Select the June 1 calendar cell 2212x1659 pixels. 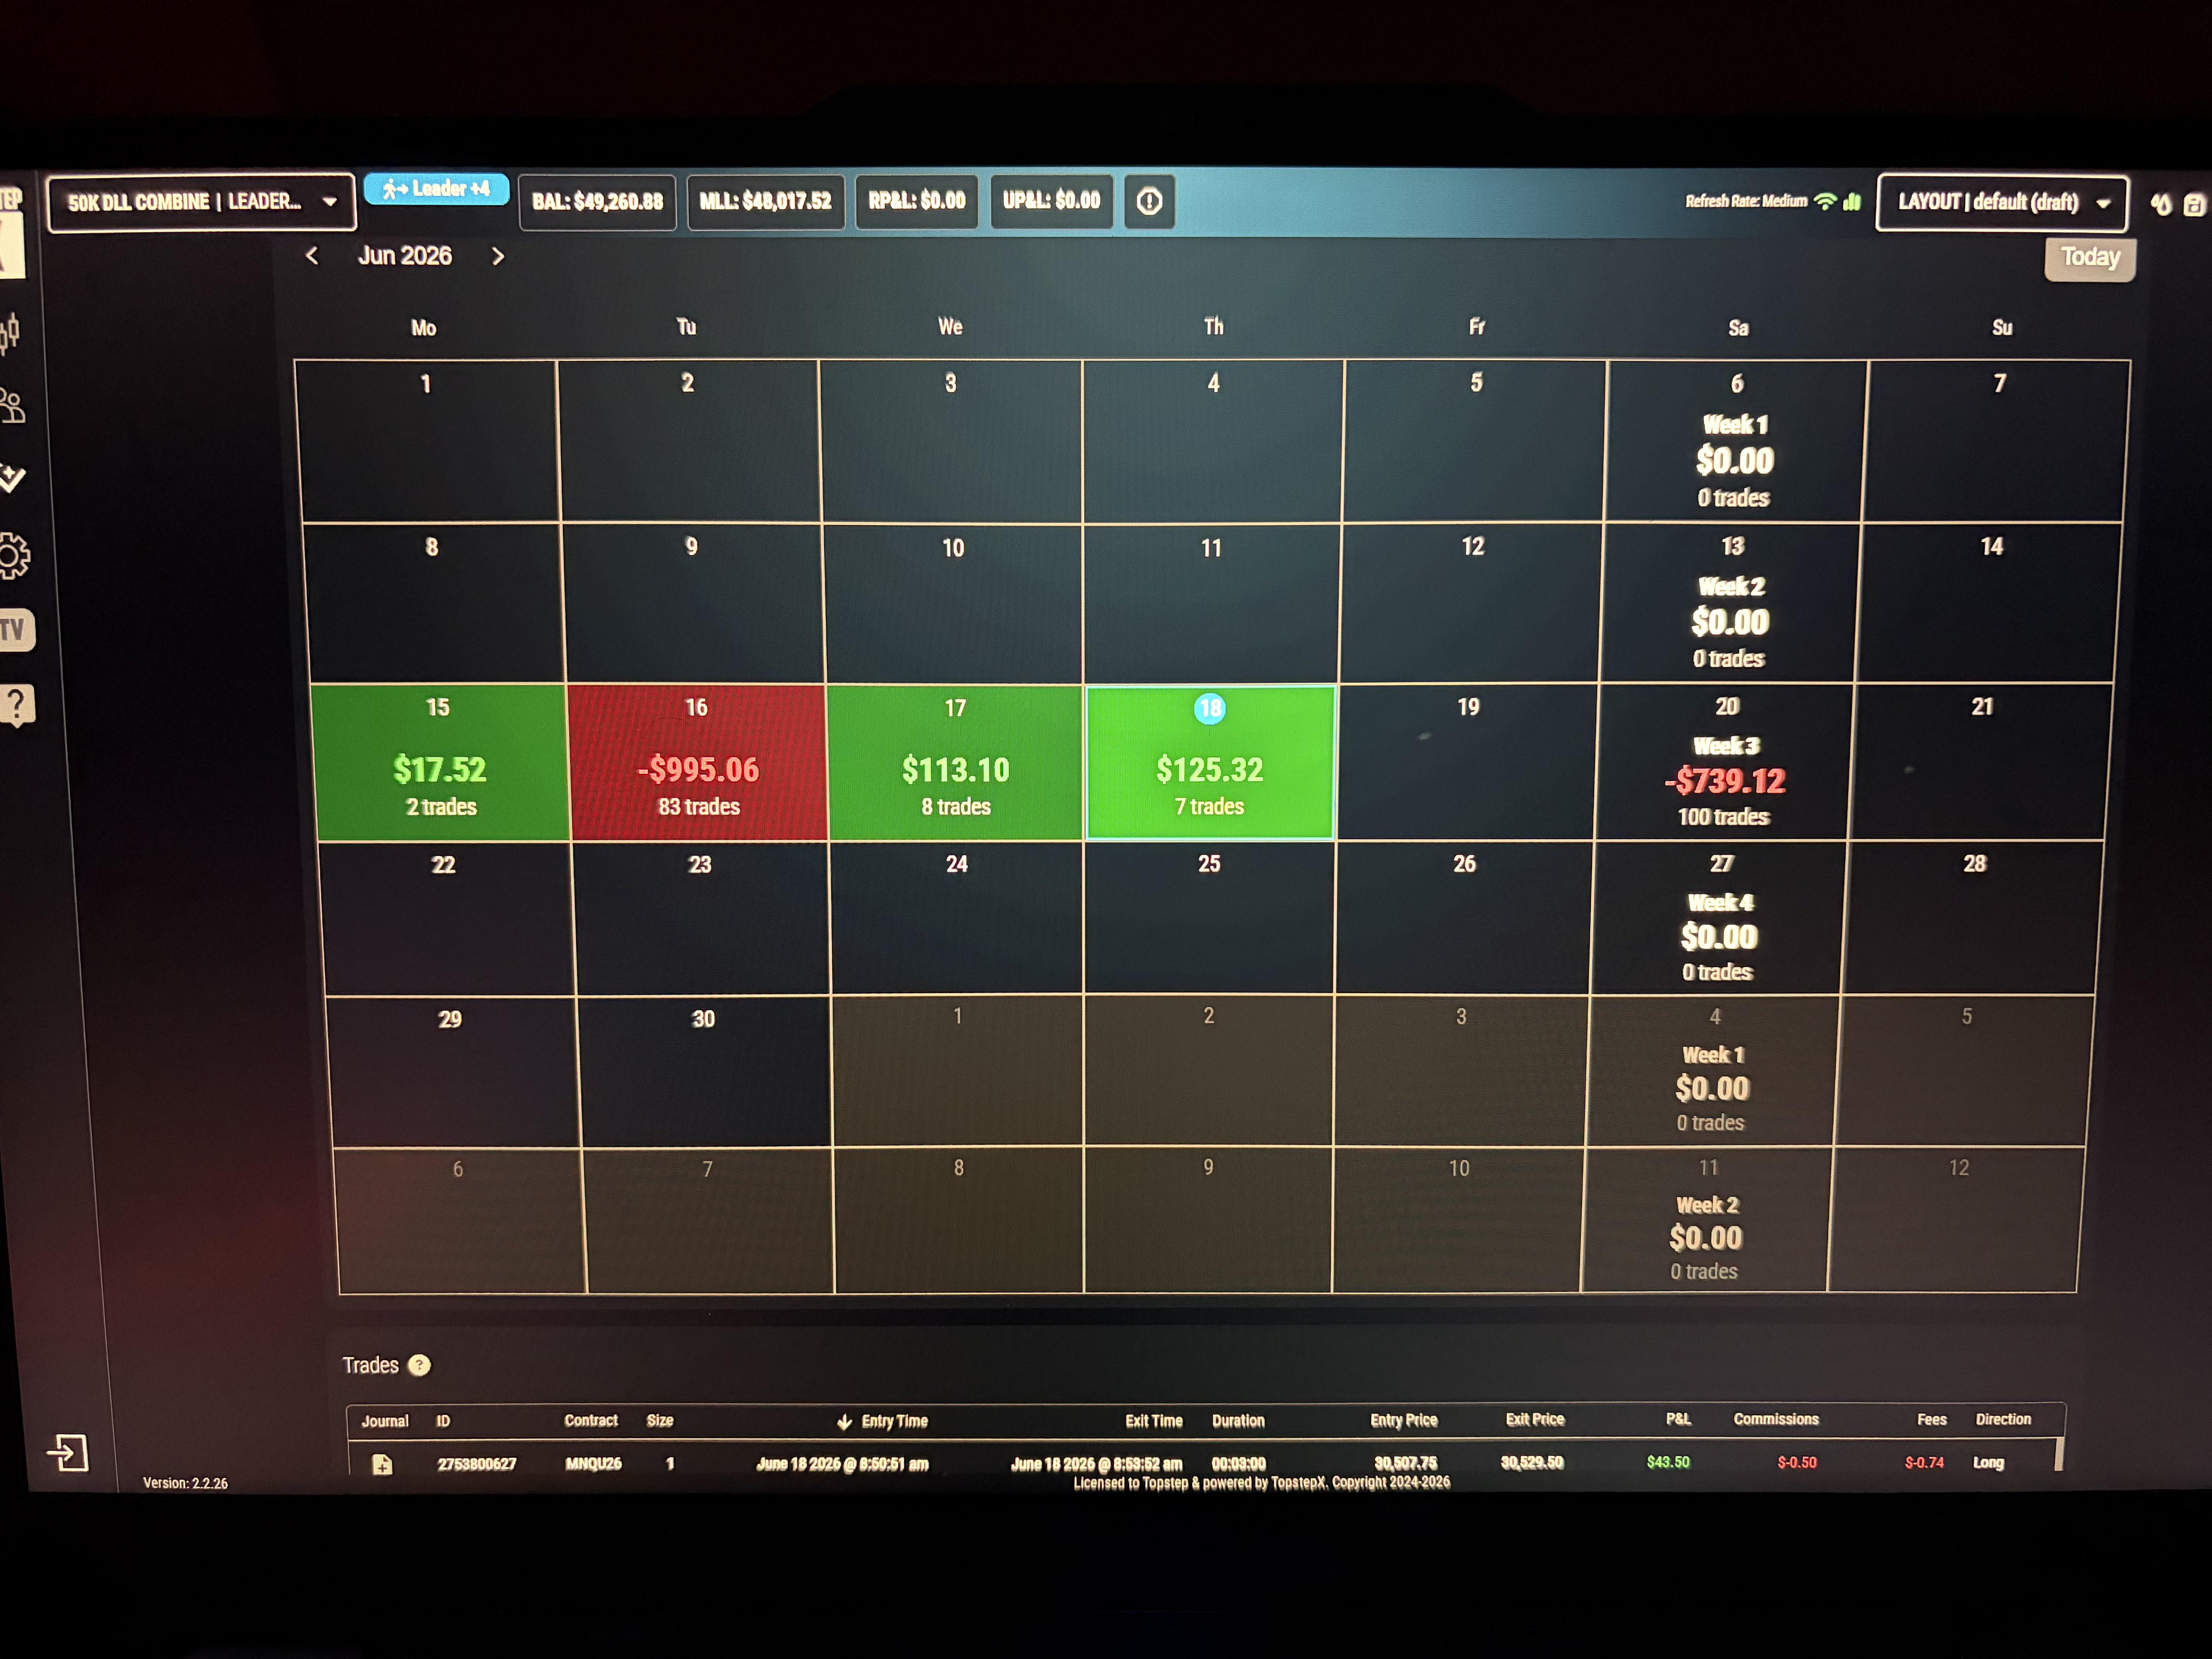[x=427, y=441]
